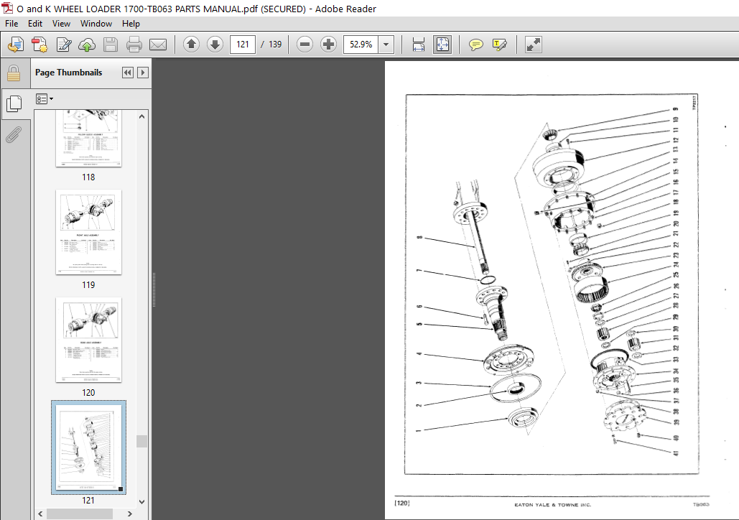
Task: Click 'EATON YALE & TOWNE INC.' footer text
Action: pos(552,505)
